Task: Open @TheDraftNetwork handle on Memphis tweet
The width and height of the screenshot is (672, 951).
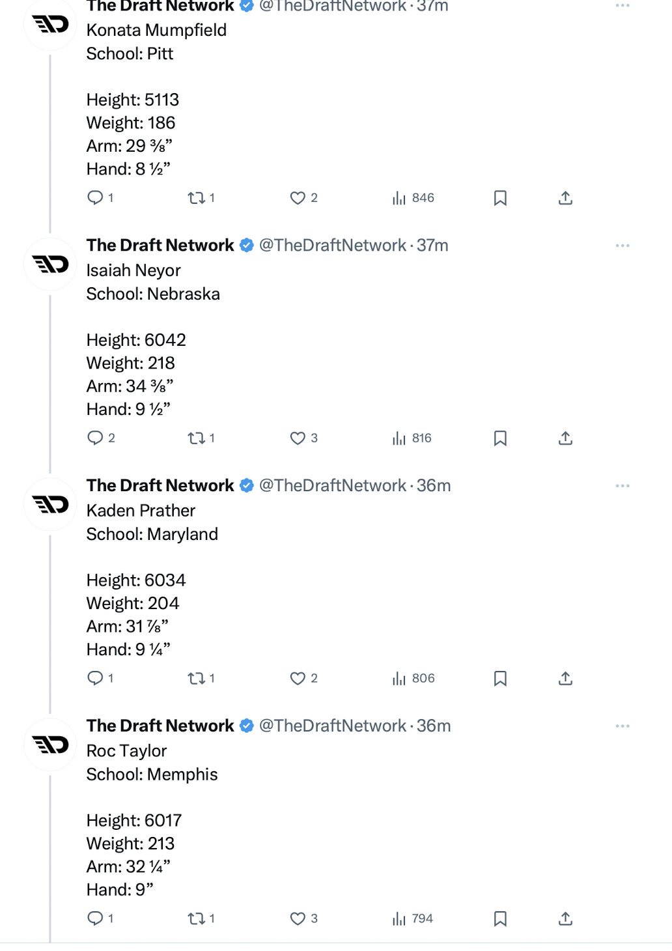Action: (x=332, y=726)
